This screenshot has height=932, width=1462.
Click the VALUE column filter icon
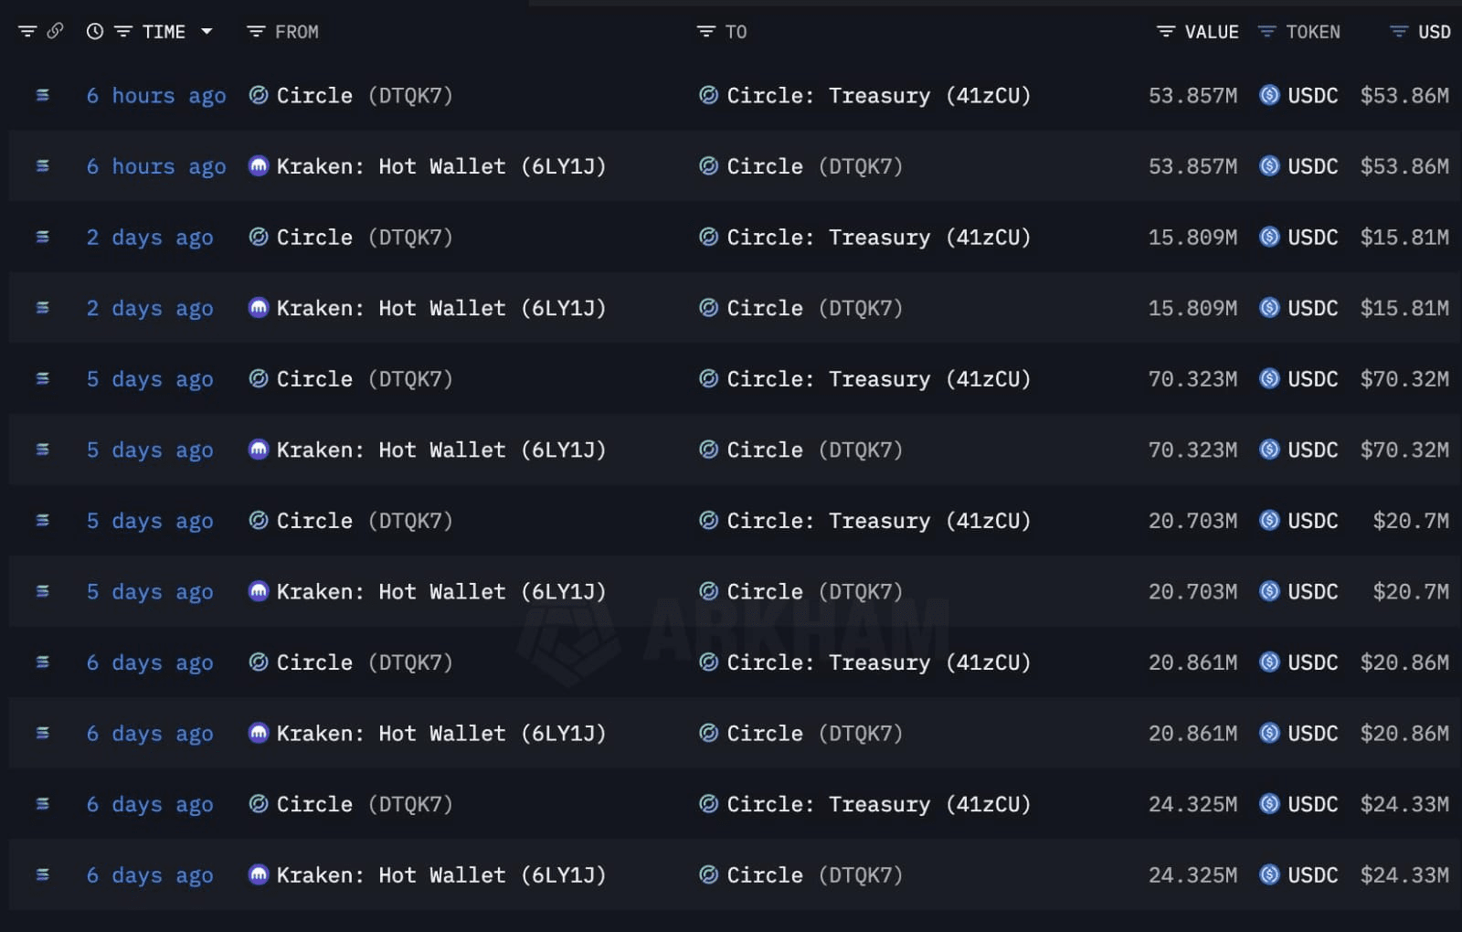(x=1165, y=32)
